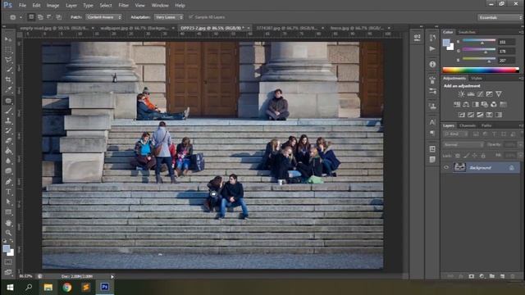Open the Select menu
525x295 pixels.
pos(106,6)
